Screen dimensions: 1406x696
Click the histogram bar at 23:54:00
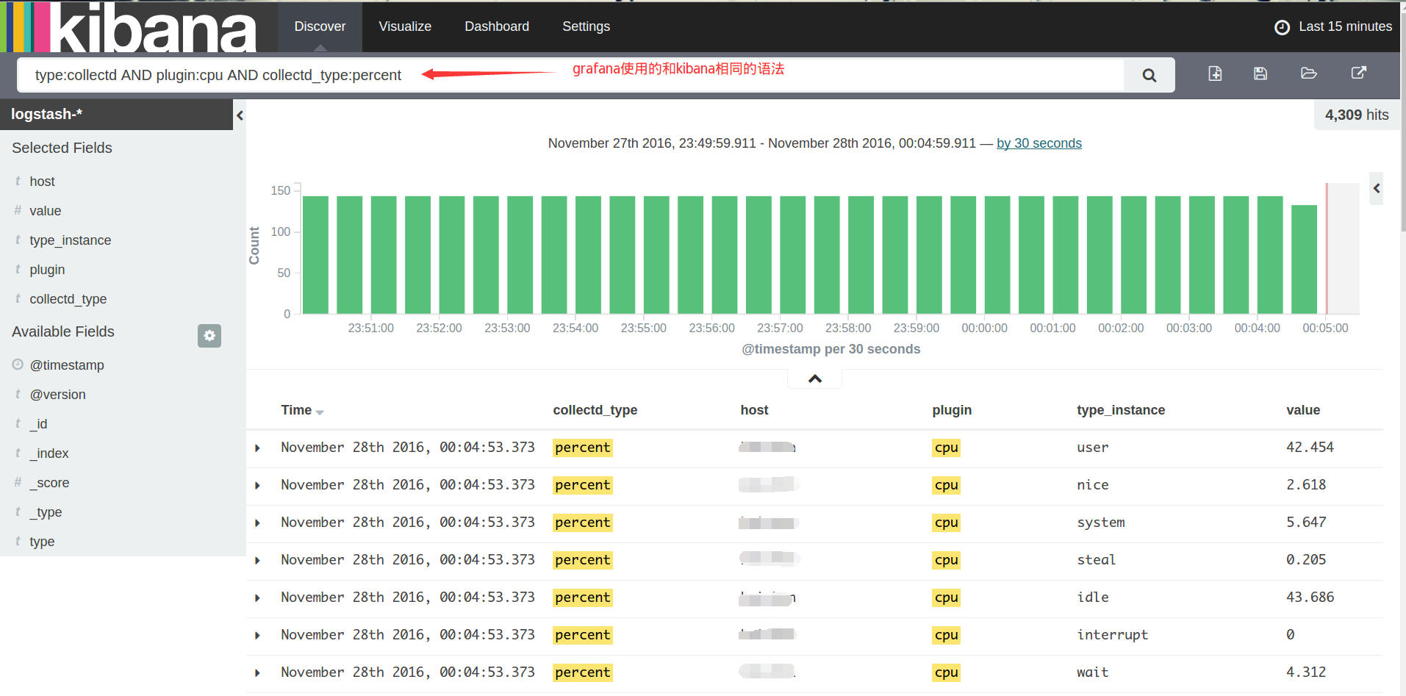click(x=588, y=255)
